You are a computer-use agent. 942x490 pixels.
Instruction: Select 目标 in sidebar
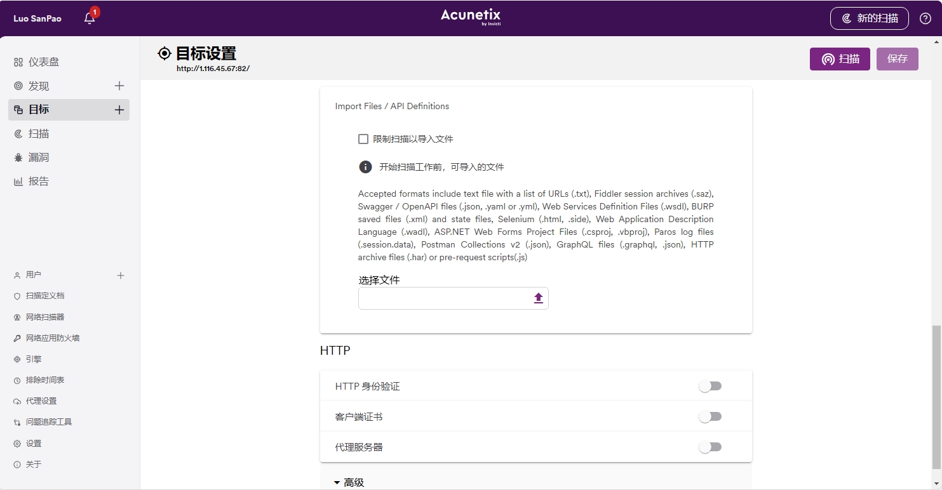point(69,110)
